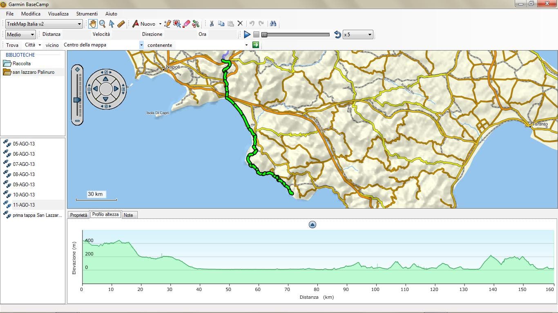Select the san lazzaro Palinuro folder
Viewport: 558px width, 313px height.
[33, 72]
